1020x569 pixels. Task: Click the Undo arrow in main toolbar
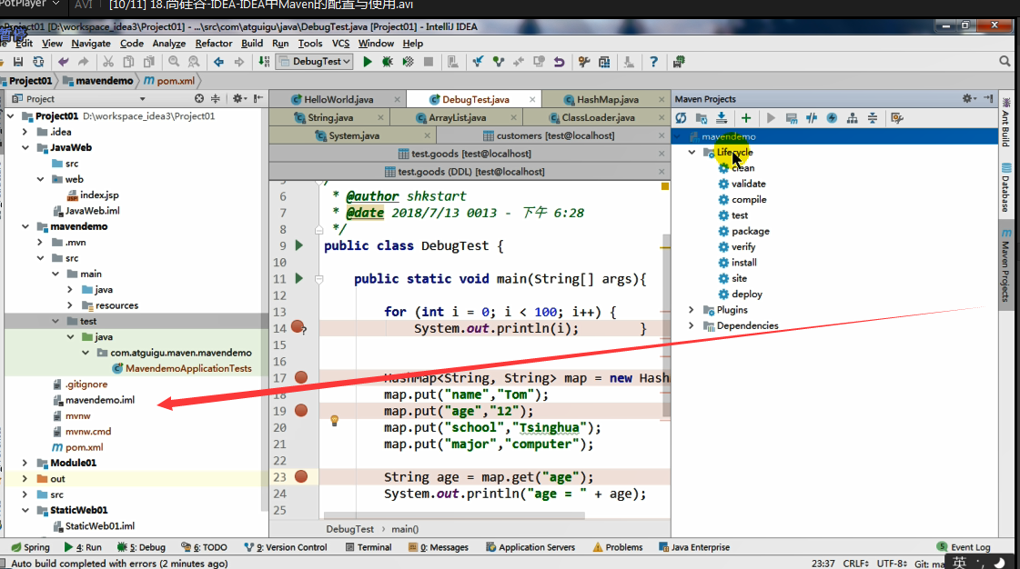point(63,62)
